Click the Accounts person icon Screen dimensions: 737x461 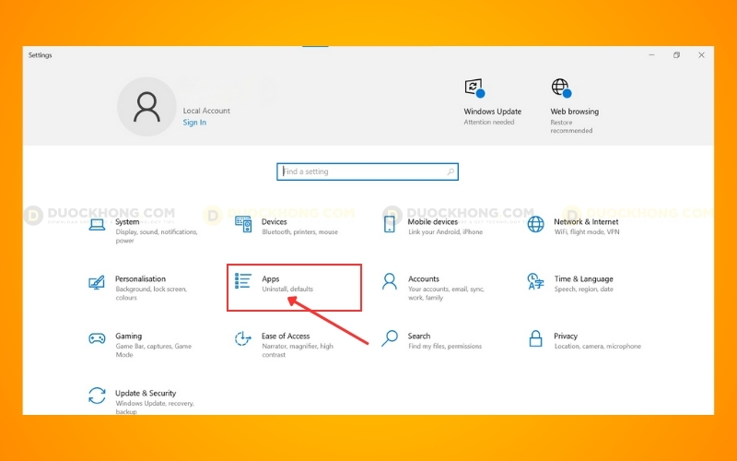(390, 281)
